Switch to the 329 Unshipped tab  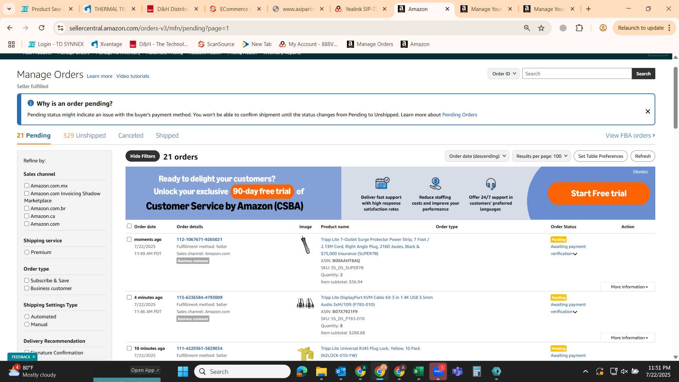click(84, 135)
